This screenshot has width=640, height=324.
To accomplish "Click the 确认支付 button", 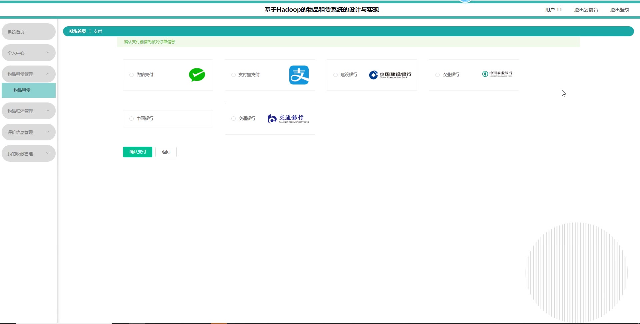I will [138, 152].
